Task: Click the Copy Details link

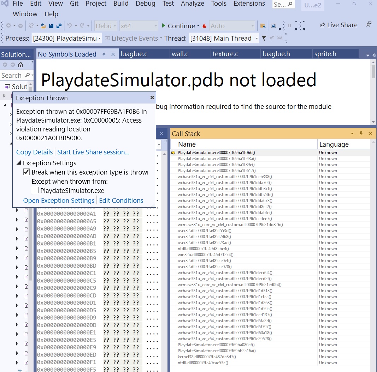Action: coord(34,152)
